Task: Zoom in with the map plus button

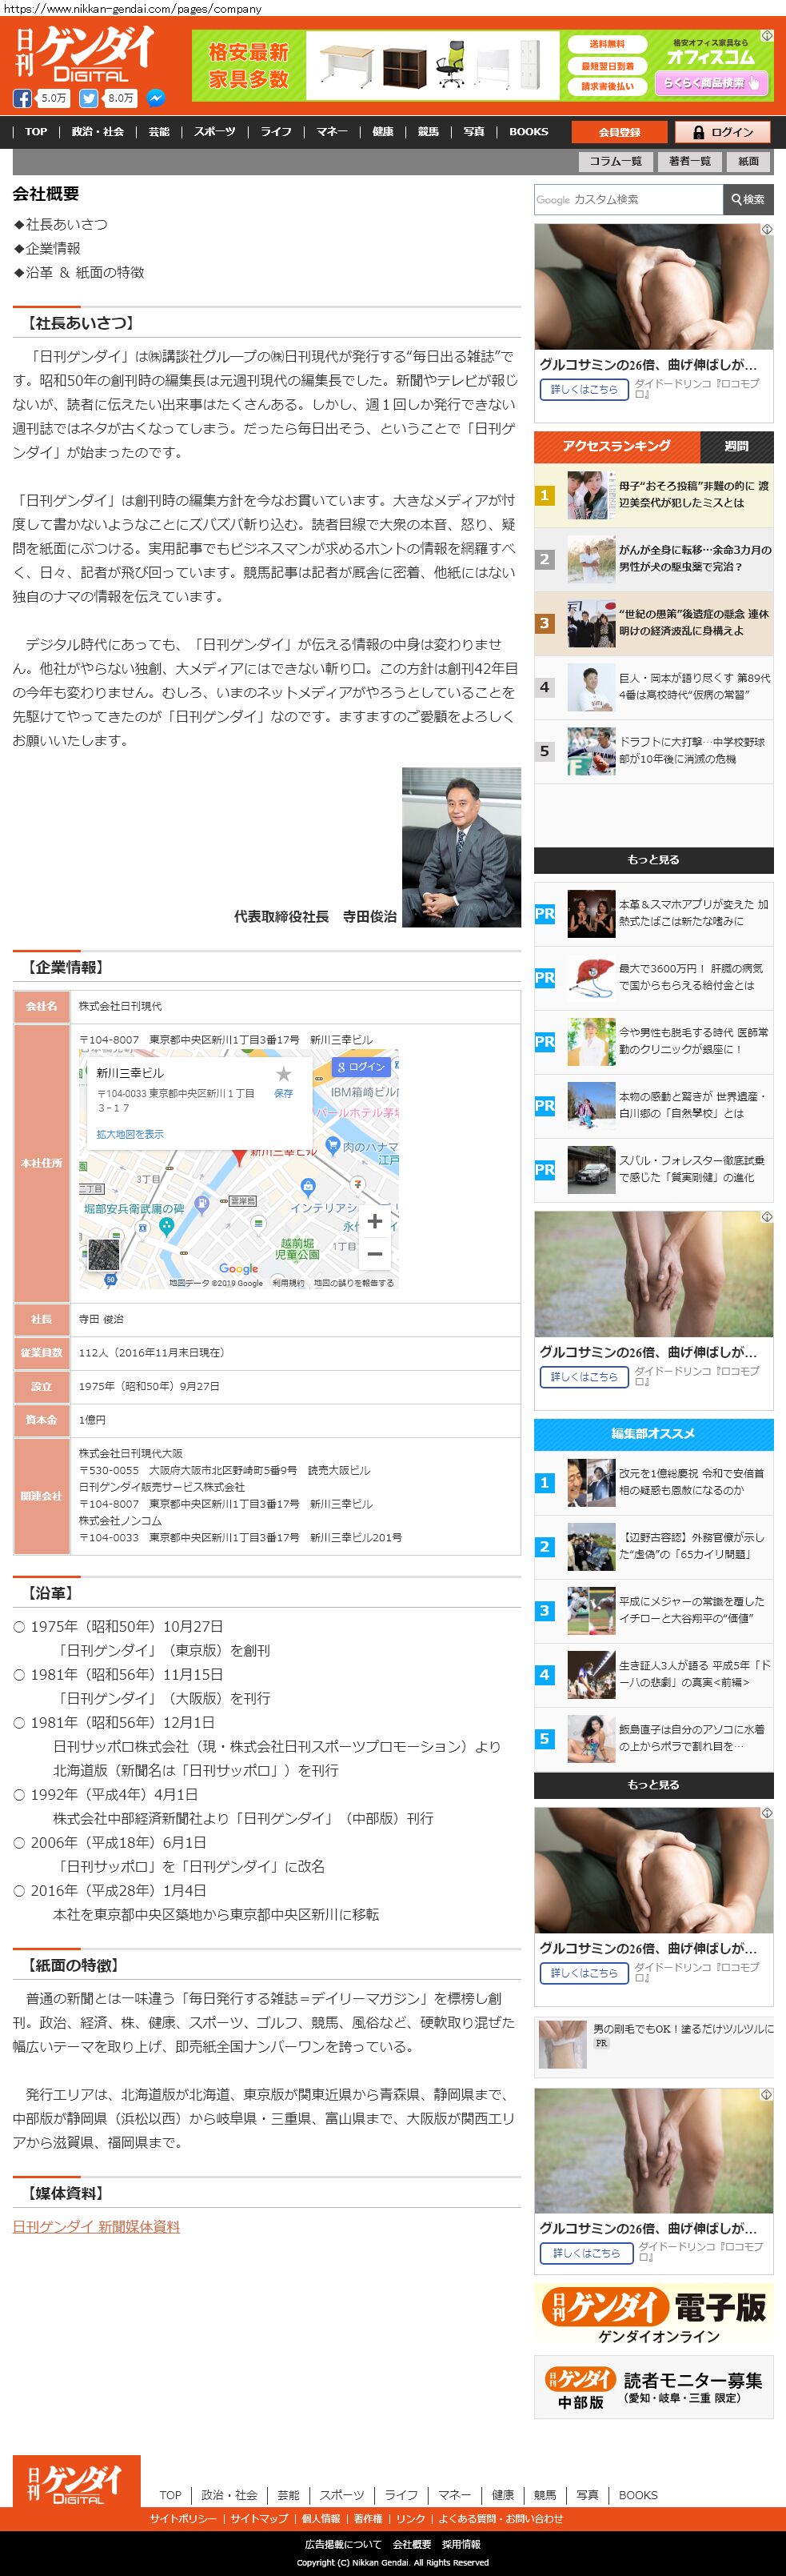Action: coord(374,1221)
